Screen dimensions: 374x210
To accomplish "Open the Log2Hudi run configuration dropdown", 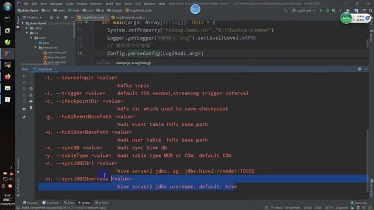I will (304, 10).
